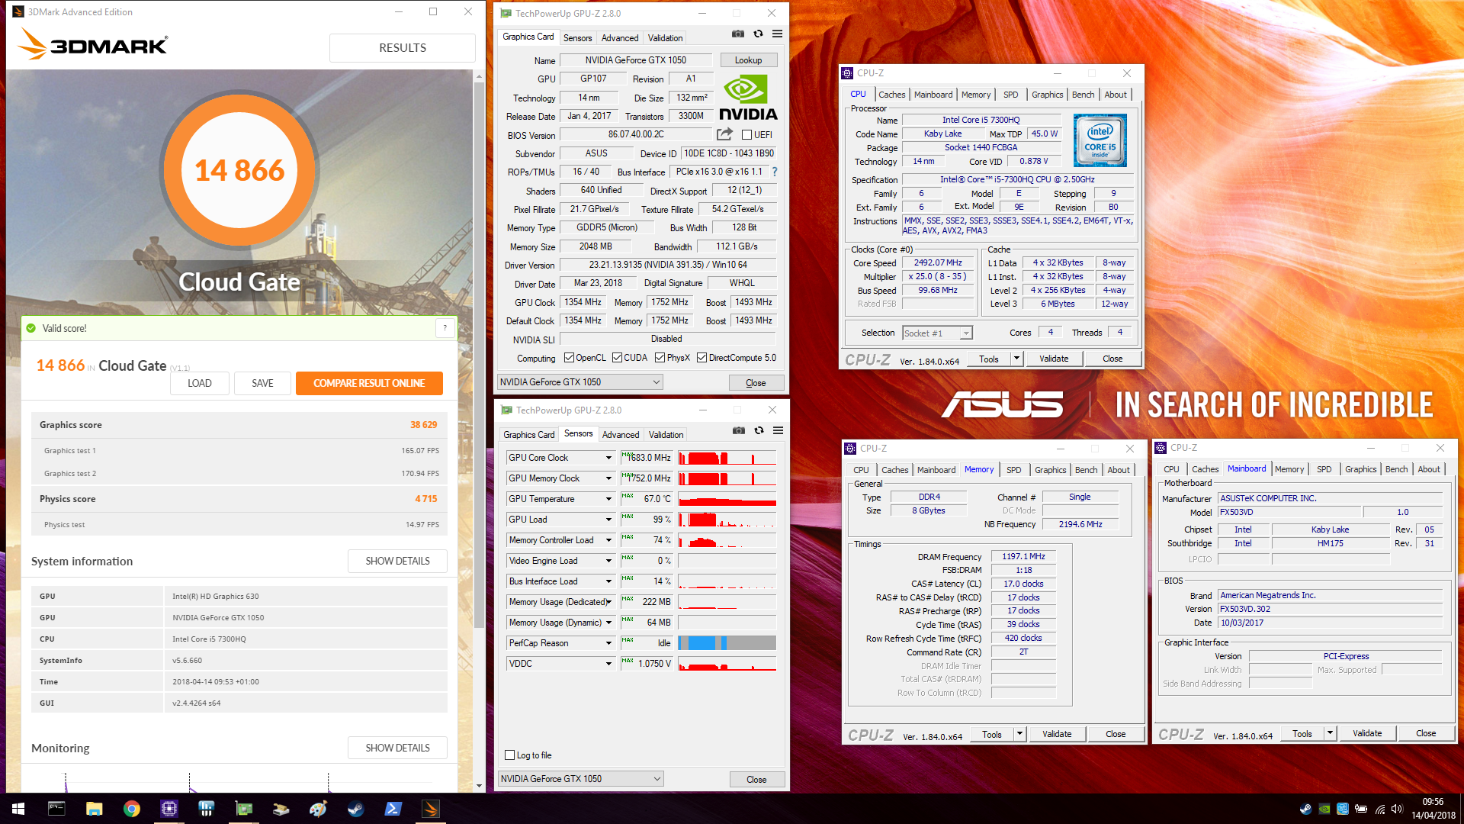
Task: Click the Lookup button in GPU-Z
Action: 748,60
